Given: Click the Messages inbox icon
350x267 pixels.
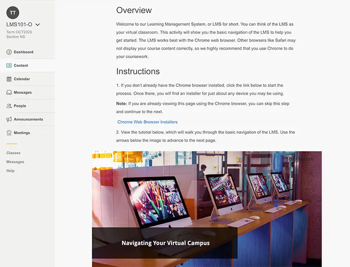Looking at the screenshot, I should [9, 92].
